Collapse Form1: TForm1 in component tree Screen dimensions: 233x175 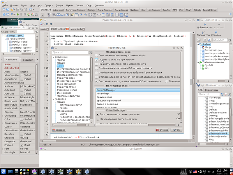coord(3,36)
